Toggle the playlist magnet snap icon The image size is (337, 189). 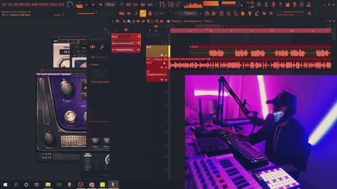click(117, 21)
